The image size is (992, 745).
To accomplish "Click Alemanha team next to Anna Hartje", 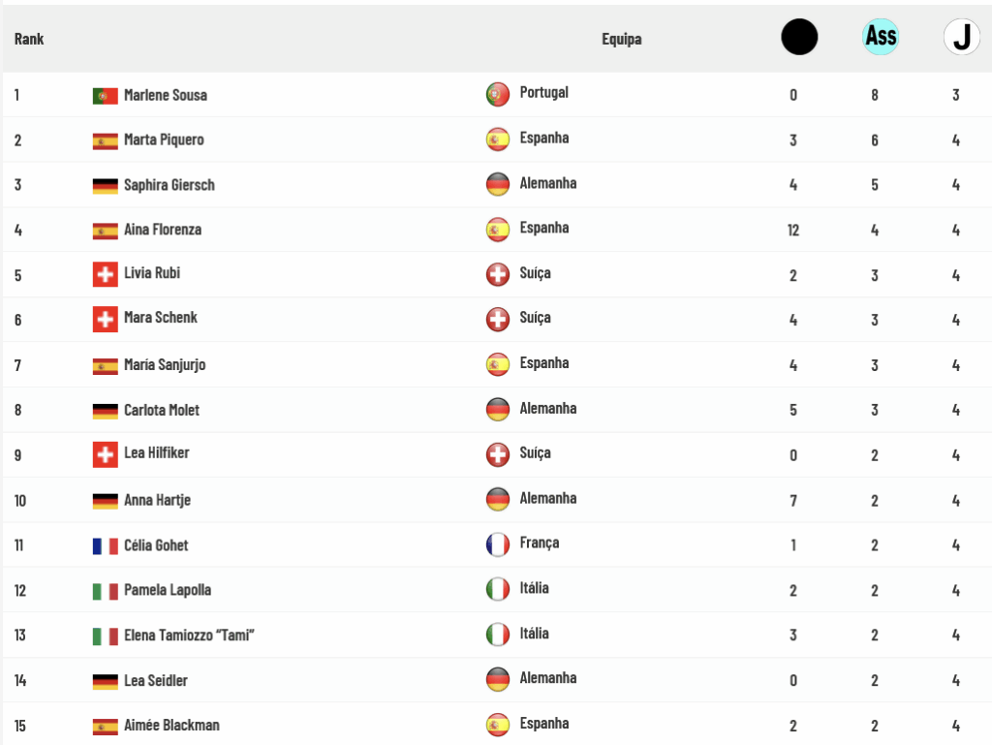I will click(548, 498).
